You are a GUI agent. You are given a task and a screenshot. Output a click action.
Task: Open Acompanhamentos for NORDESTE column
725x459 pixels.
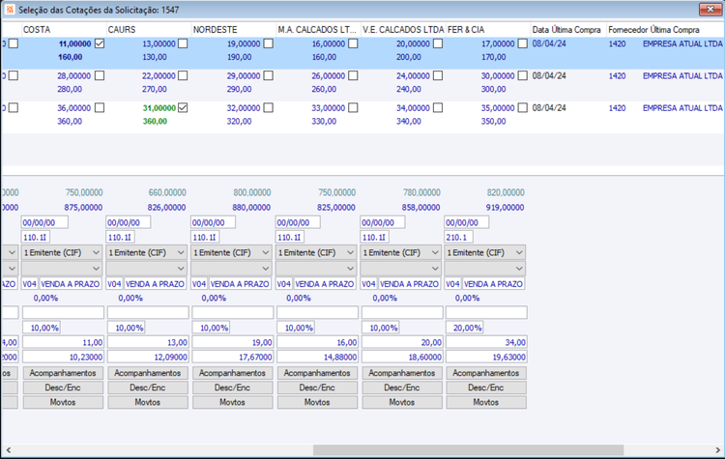[233, 373]
